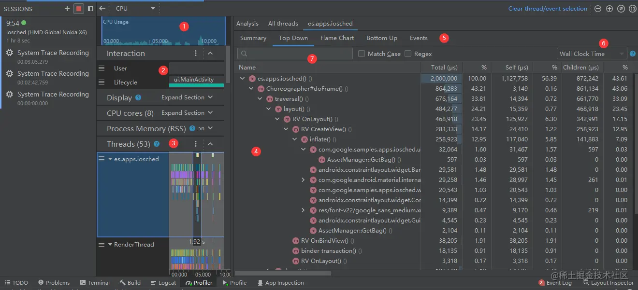Open the Summary tab
Viewport: 638px width, 290px height.
253,38
